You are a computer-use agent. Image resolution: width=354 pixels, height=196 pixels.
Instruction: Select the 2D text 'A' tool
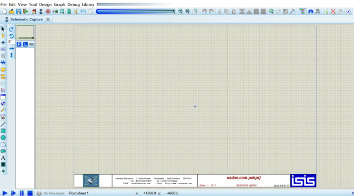pyautogui.click(x=3, y=157)
